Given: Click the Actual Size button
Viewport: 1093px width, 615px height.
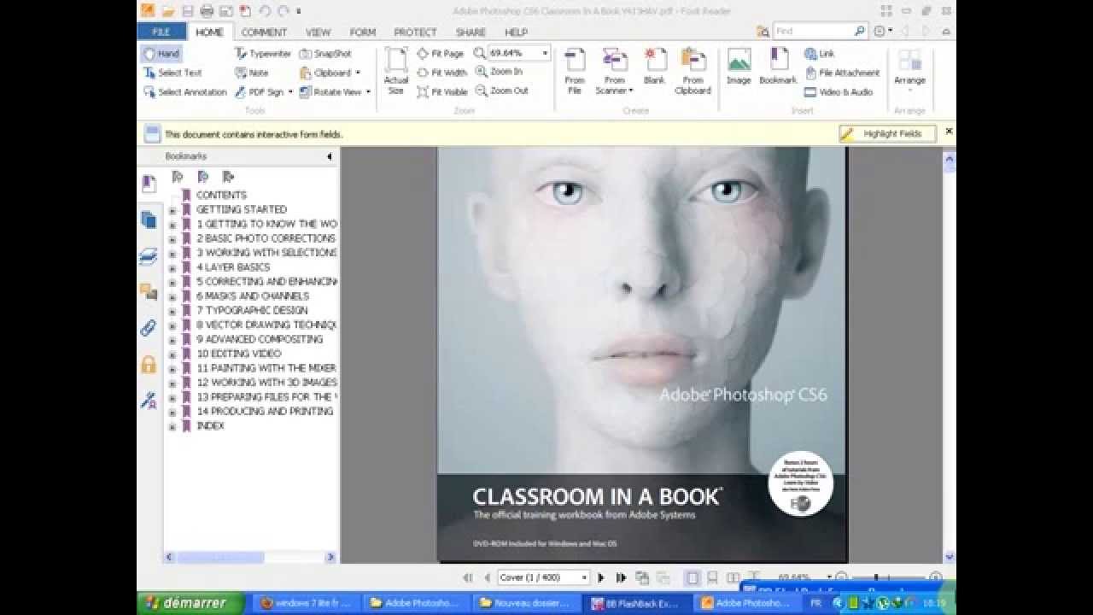Looking at the screenshot, I should coord(396,71).
